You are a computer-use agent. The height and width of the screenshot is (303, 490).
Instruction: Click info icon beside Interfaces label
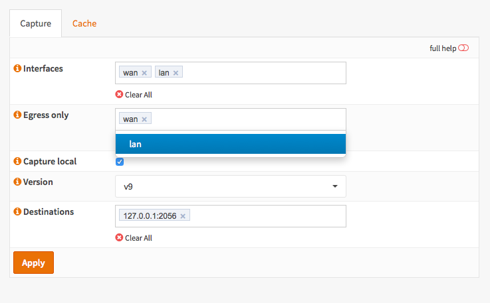17,68
